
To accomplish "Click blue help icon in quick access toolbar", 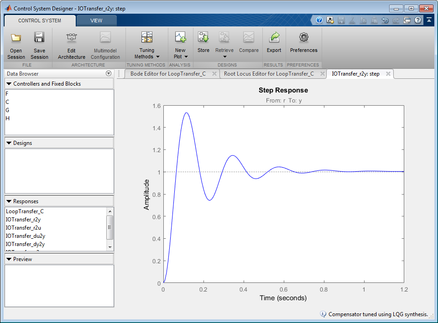I will [x=319, y=20].
